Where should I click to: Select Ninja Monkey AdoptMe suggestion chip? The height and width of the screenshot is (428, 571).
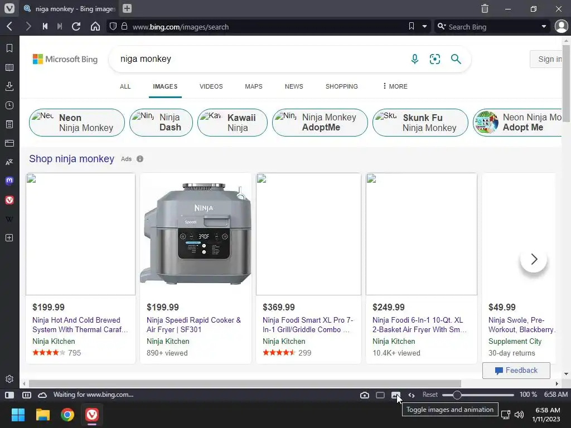(320, 123)
